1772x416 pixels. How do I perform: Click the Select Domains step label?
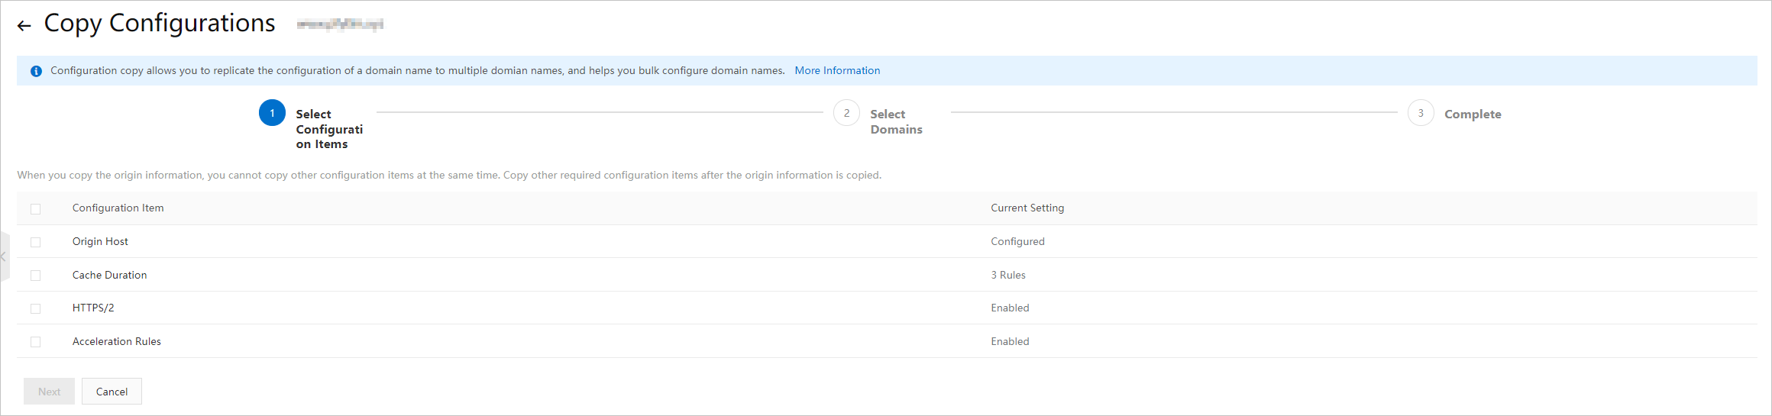coord(896,122)
